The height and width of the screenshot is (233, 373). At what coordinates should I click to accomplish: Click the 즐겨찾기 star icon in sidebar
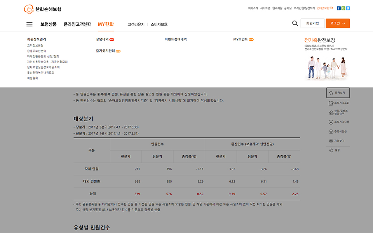pyautogui.click(x=331, y=93)
